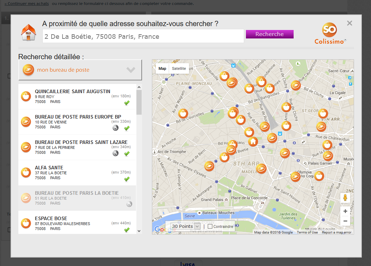Switch to Satellite view

tap(179, 68)
